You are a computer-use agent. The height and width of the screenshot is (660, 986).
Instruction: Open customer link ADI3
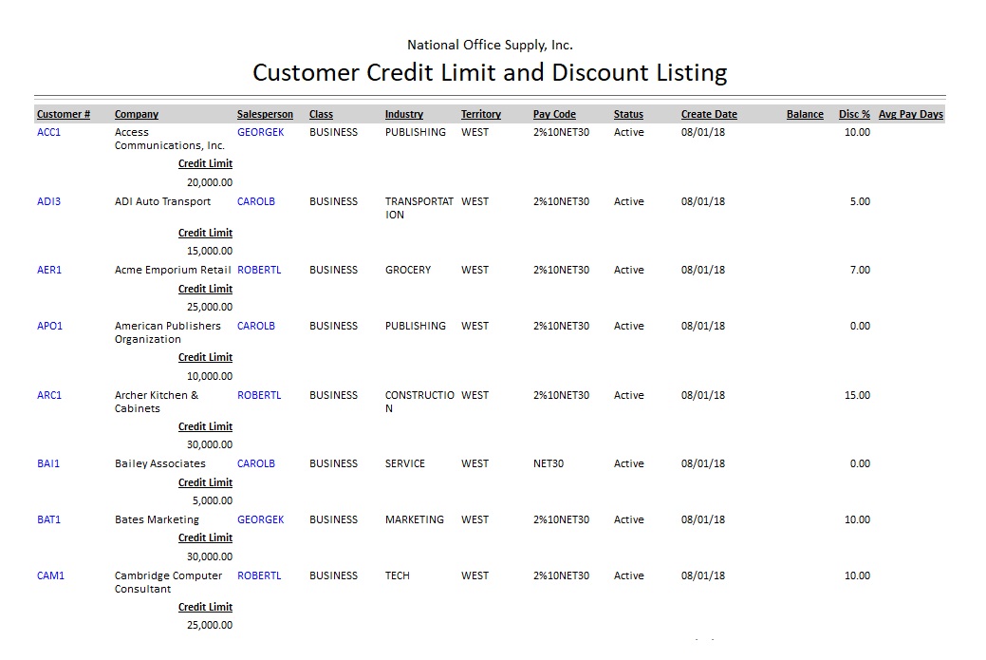pyautogui.click(x=48, y=202)
